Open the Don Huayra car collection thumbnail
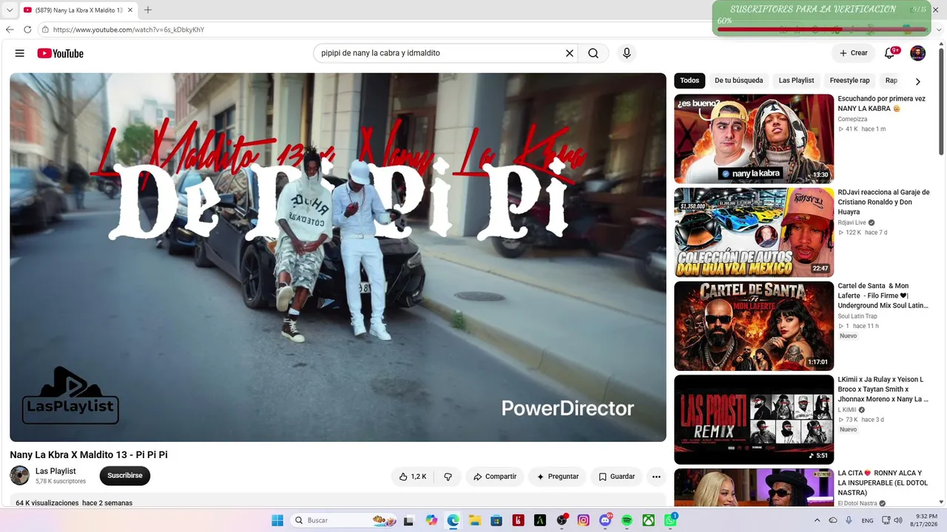 tap(754, 232)
